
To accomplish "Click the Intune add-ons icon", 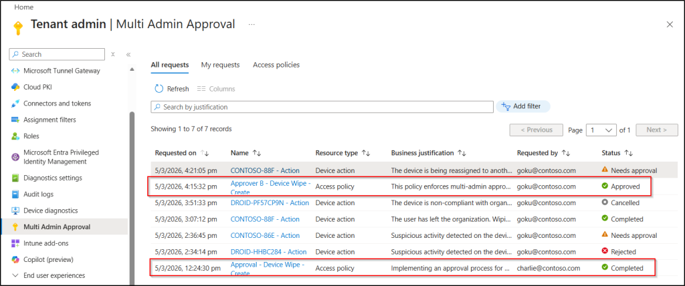I will pos(15,243).
